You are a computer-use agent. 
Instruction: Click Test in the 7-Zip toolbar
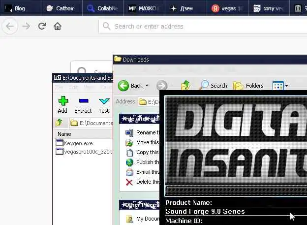pyautogui.click(x=104, y=105)
